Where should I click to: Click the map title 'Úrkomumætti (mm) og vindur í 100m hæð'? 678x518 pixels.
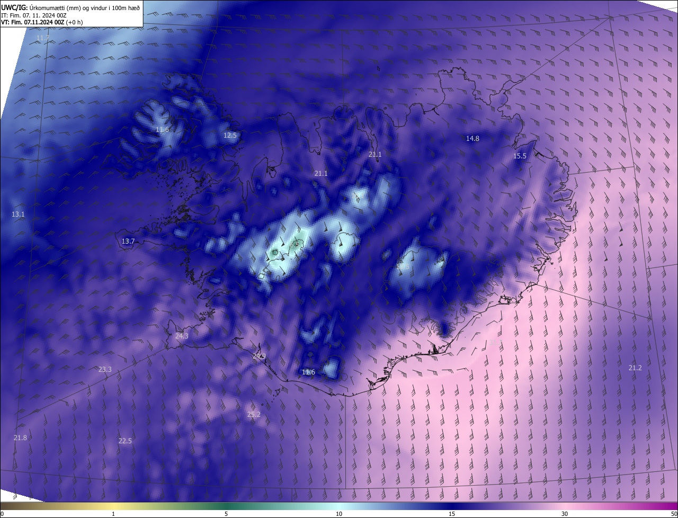point(85,7)
